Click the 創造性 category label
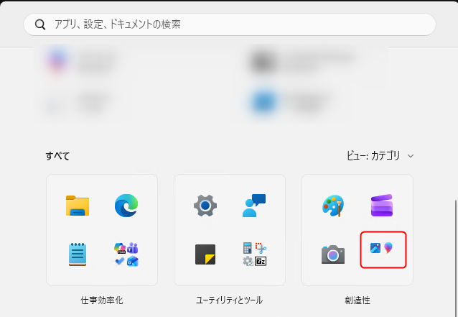 (x=357, y=300)
